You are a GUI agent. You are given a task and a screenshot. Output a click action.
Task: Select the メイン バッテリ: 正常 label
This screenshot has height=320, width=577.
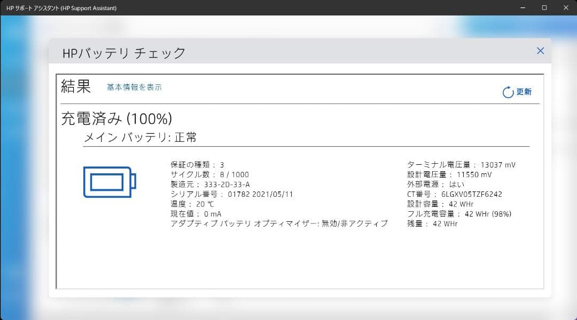(140, 137)
